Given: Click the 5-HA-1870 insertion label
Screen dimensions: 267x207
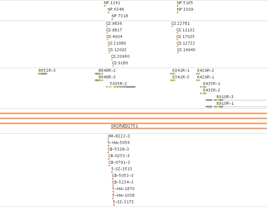Looking at the screenshot, I should point(123,189).
